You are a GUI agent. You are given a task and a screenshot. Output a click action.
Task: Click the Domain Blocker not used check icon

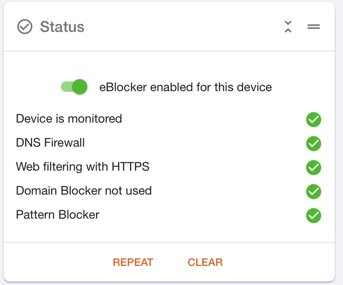click(314, 192)
